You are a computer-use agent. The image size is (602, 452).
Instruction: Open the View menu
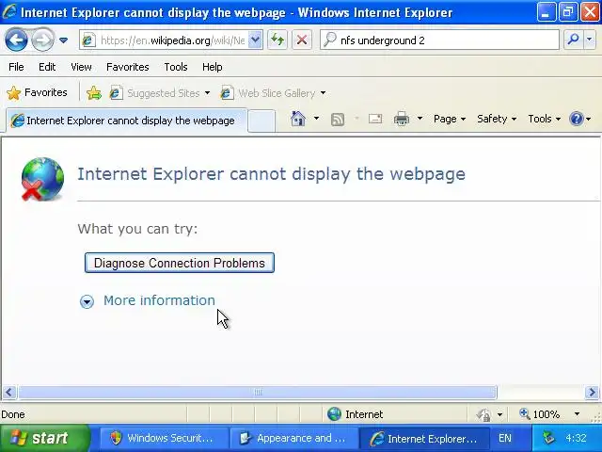pos(81,67)
